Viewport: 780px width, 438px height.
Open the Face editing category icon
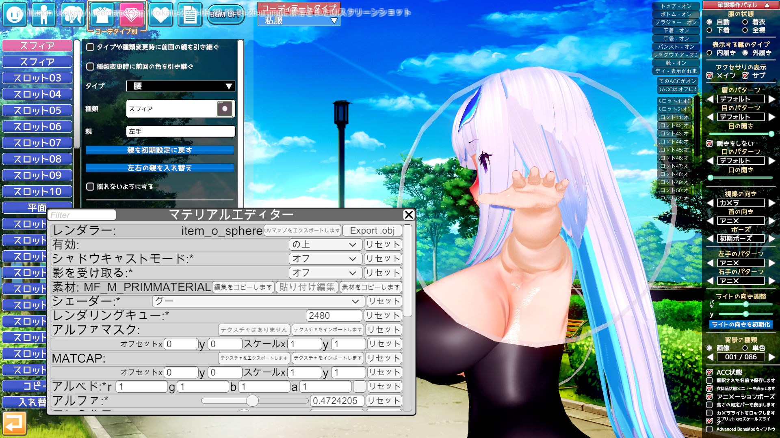click(15, 15)
